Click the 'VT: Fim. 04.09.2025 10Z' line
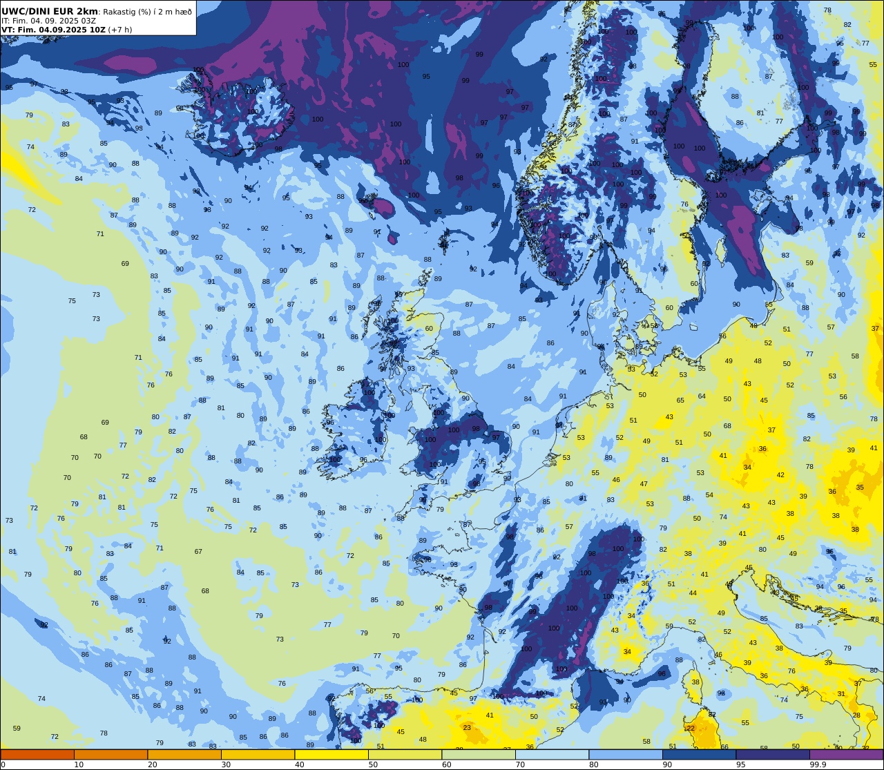 pyautogui.click(x=53, y=30)
